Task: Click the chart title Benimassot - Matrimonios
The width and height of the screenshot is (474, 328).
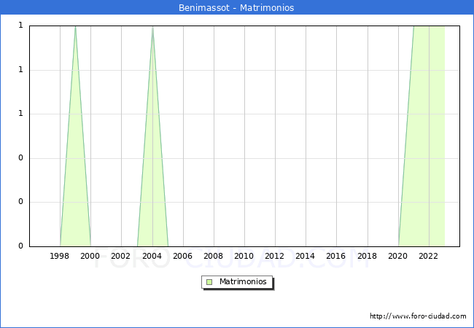Action: pyautogui.click(x=236, y=7)
